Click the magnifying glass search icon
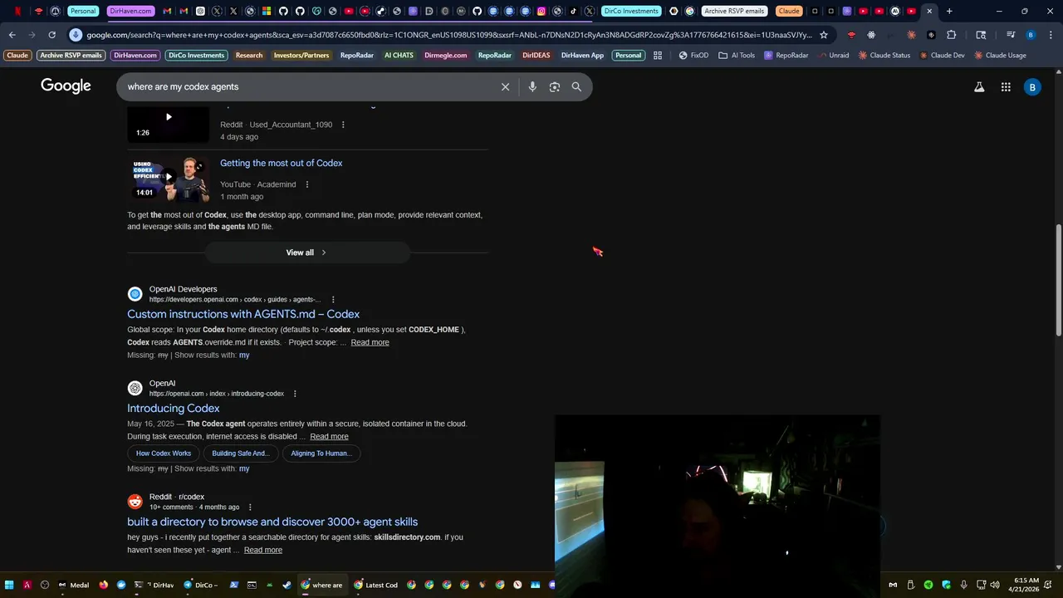 576,86
